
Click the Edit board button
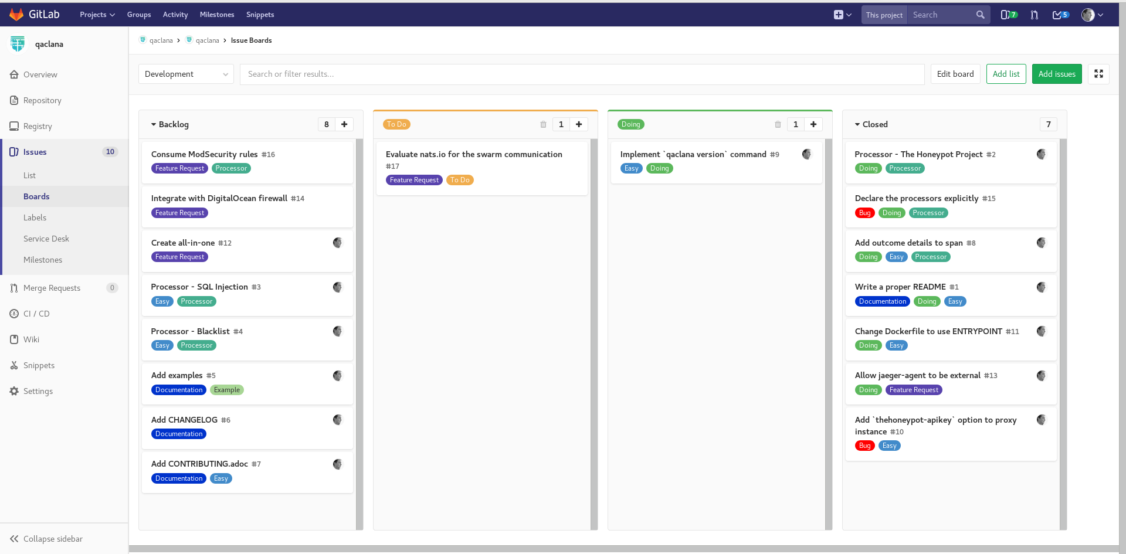955,74
